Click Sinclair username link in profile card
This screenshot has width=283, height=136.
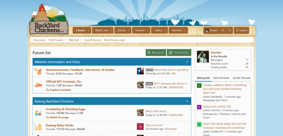[216, 52]
